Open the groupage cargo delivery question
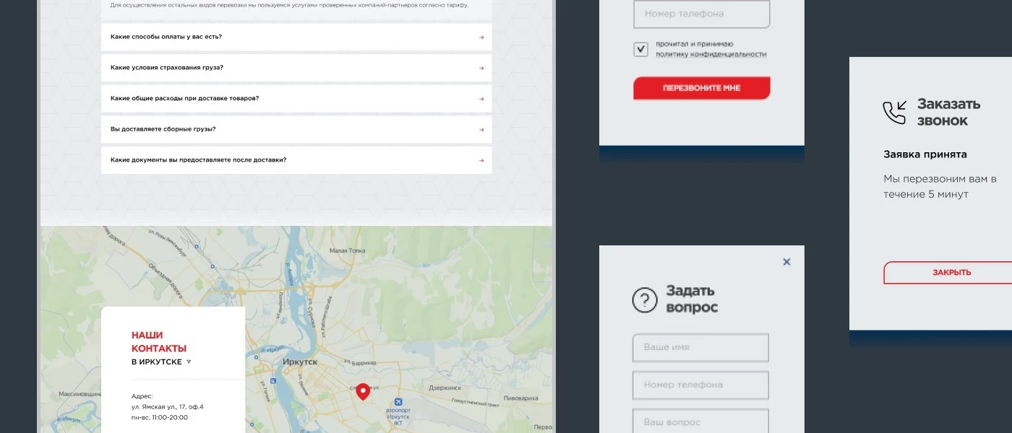 click(x=296, y=129)
